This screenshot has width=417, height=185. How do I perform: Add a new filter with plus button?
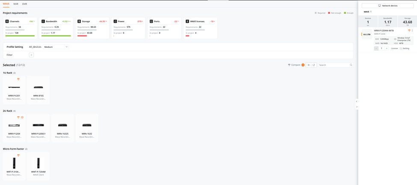pyautogui.click(x=31, y=55)
